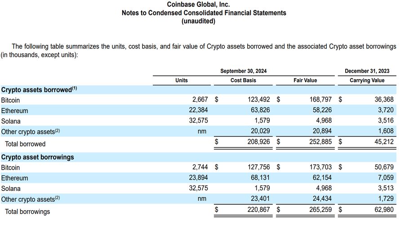
Task: Click Bitcoin borrowed carrying value 36,368
Action: pyautogui.click(x=384, y=99)
